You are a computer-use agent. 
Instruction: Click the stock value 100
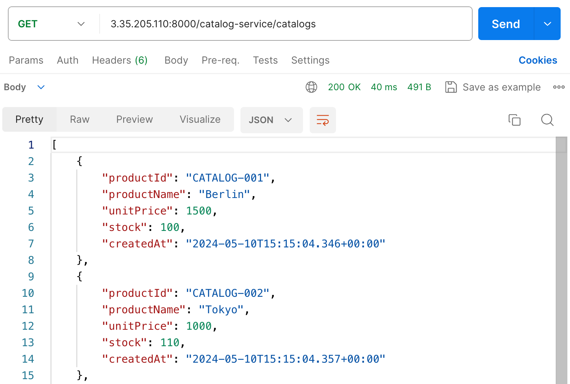click(x=170, y=227)
